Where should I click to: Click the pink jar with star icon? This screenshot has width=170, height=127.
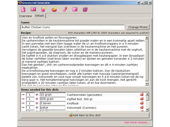pos(44,9)
